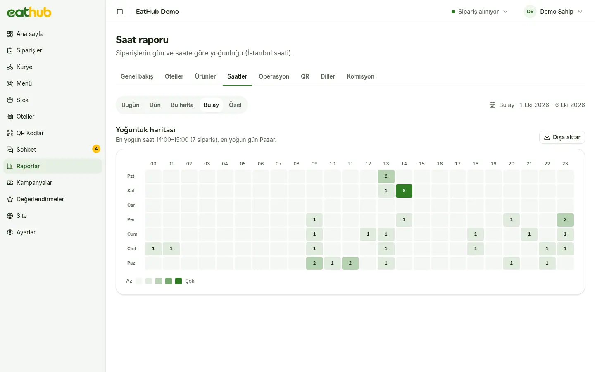Click the darkest legend swatch beside Çok

tap(178, 281)
